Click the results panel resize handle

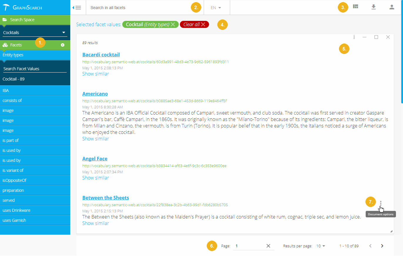point(391,231)
